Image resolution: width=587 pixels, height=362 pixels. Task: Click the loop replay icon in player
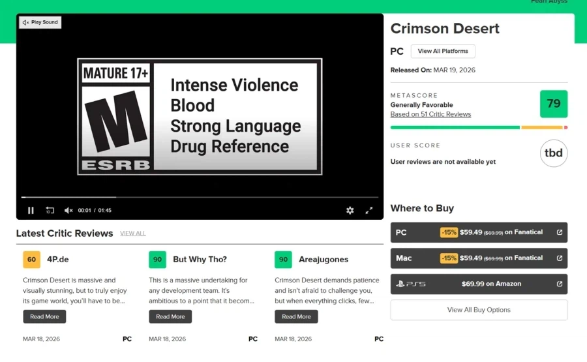(50, 210)
